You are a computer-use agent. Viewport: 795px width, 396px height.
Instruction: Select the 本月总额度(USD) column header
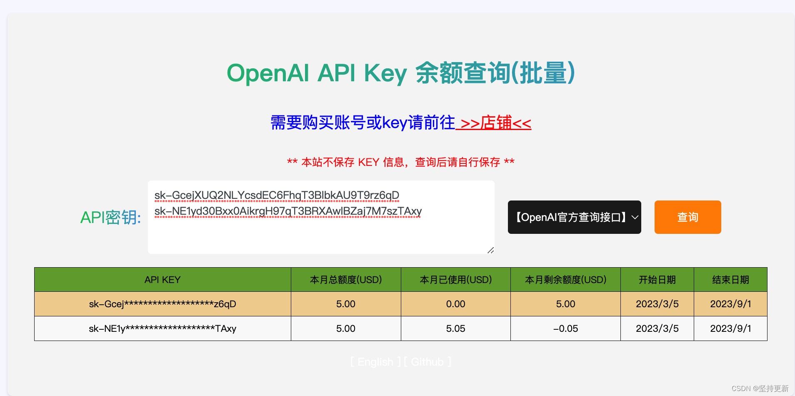(x=346, y=280)
